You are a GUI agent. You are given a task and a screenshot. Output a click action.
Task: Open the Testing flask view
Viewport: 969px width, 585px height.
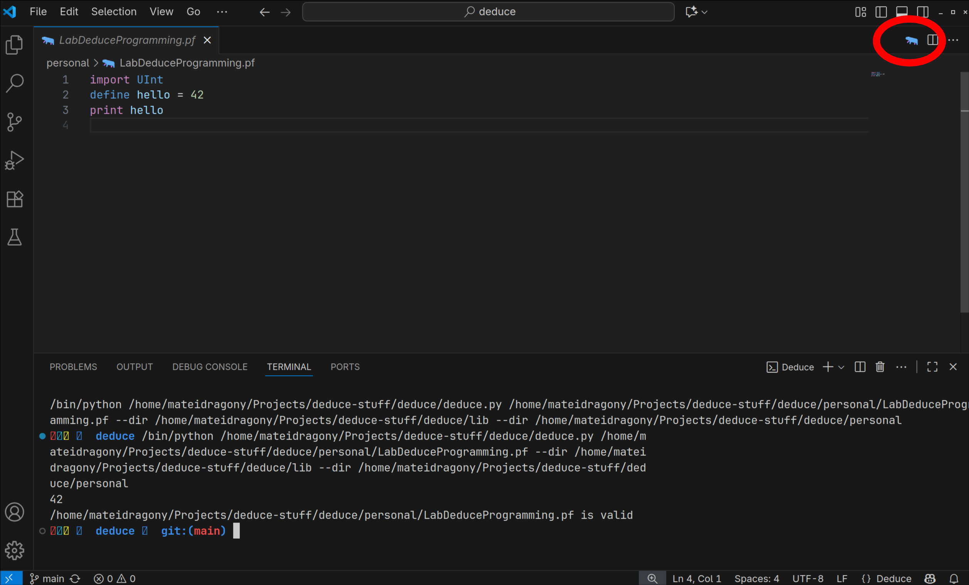pyautogui.click(x=15, y=237)
